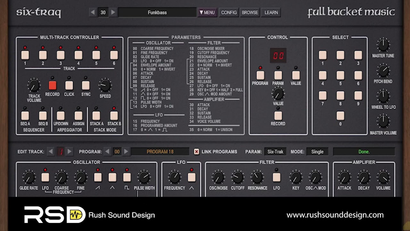Screen dimensions: 410x231
Task: Click the Master Tune knob
Action: pos(383,45)
